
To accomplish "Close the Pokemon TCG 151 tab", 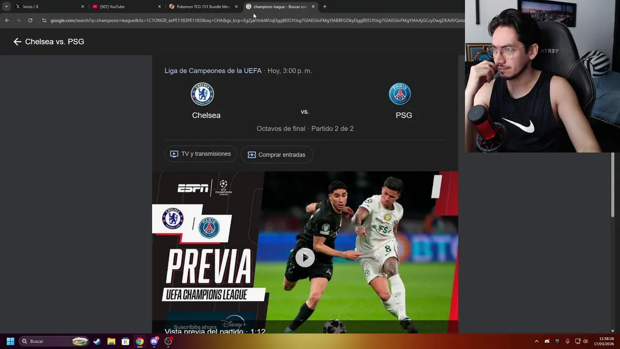I will click(236, 7).
